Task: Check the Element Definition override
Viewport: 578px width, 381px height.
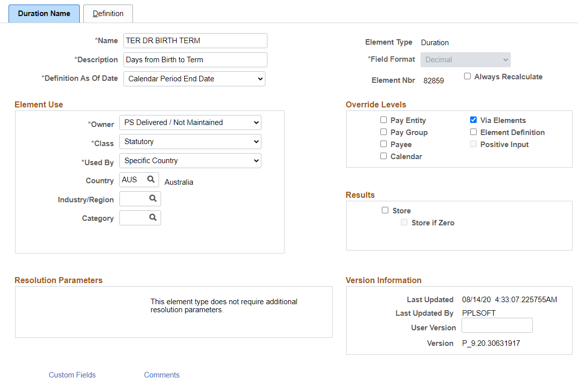Action: (x=473, y=132)
